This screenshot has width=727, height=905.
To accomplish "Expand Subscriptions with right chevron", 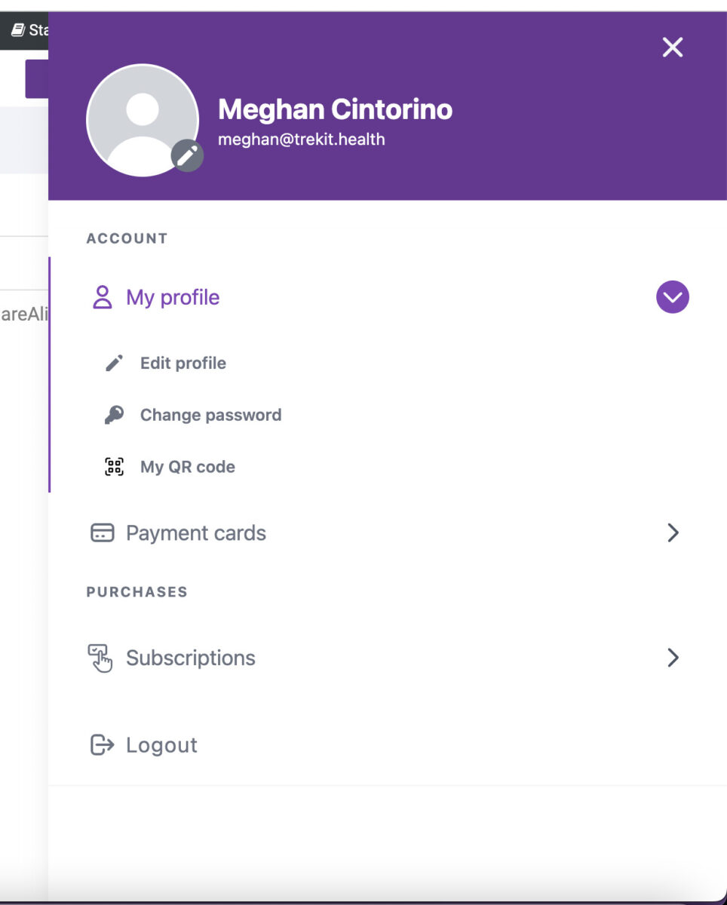I will pos(673,658).
